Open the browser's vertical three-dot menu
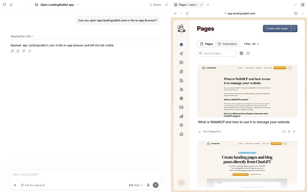The width and height of the screenshot is (307, 192). click(x=303, y=13)
